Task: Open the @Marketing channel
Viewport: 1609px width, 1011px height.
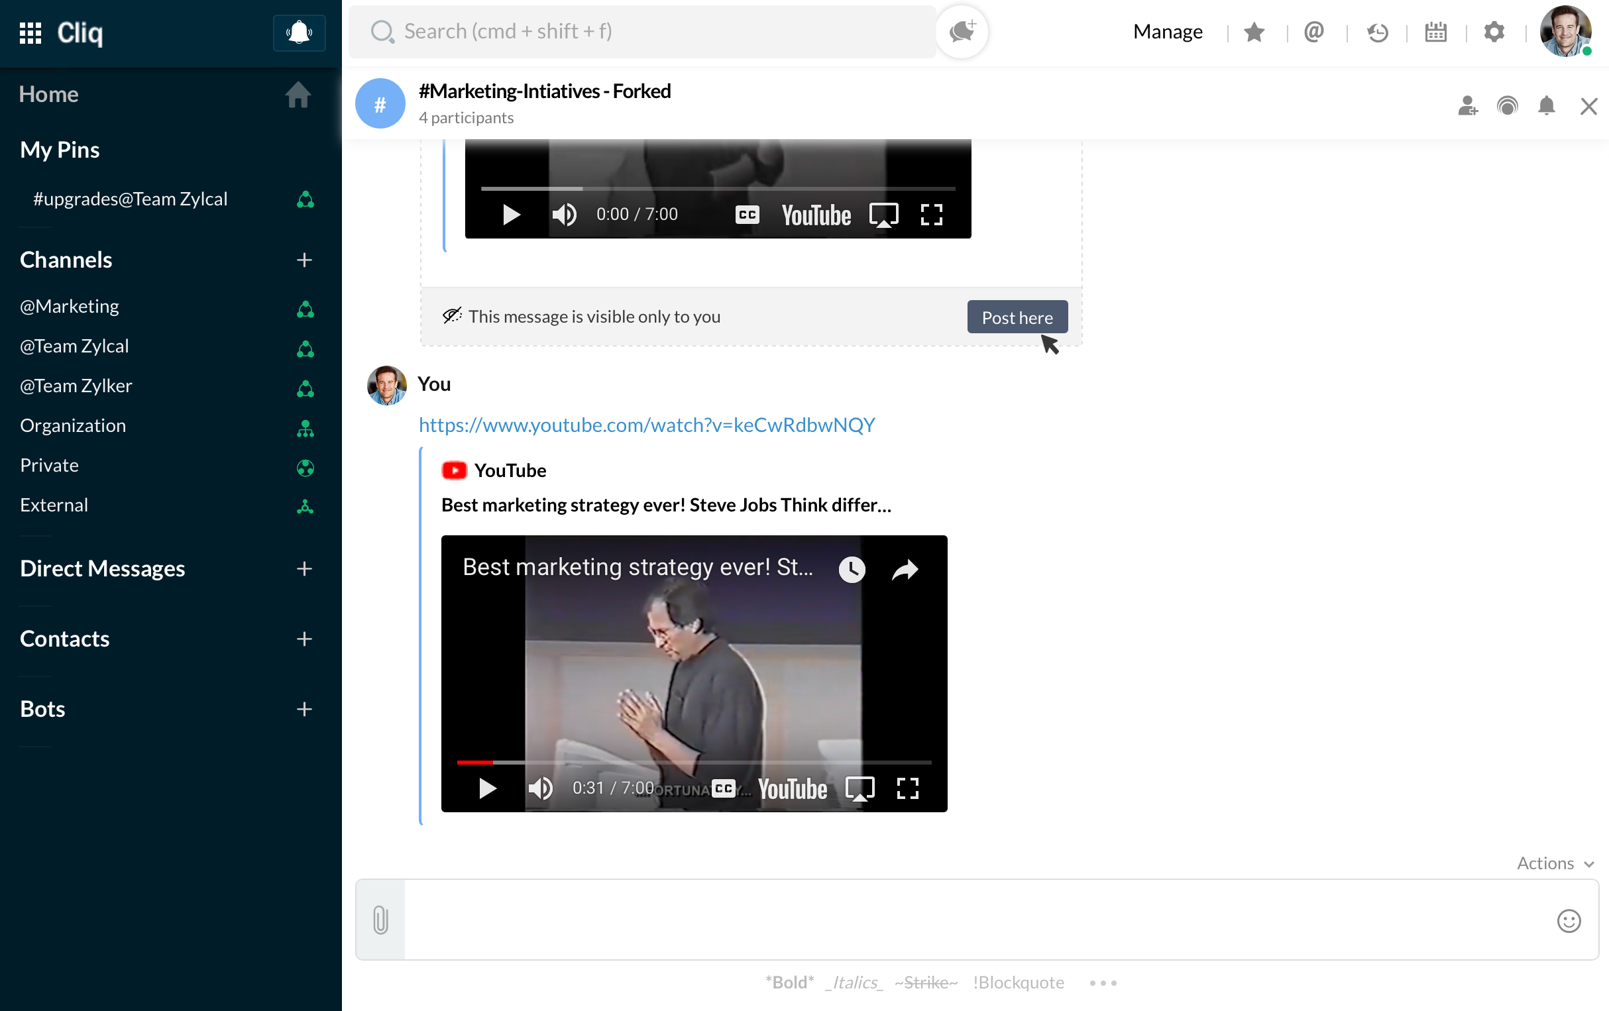Action: [x=70, y=306]
